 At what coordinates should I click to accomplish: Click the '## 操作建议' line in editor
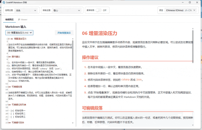click(x=14, y=57)
